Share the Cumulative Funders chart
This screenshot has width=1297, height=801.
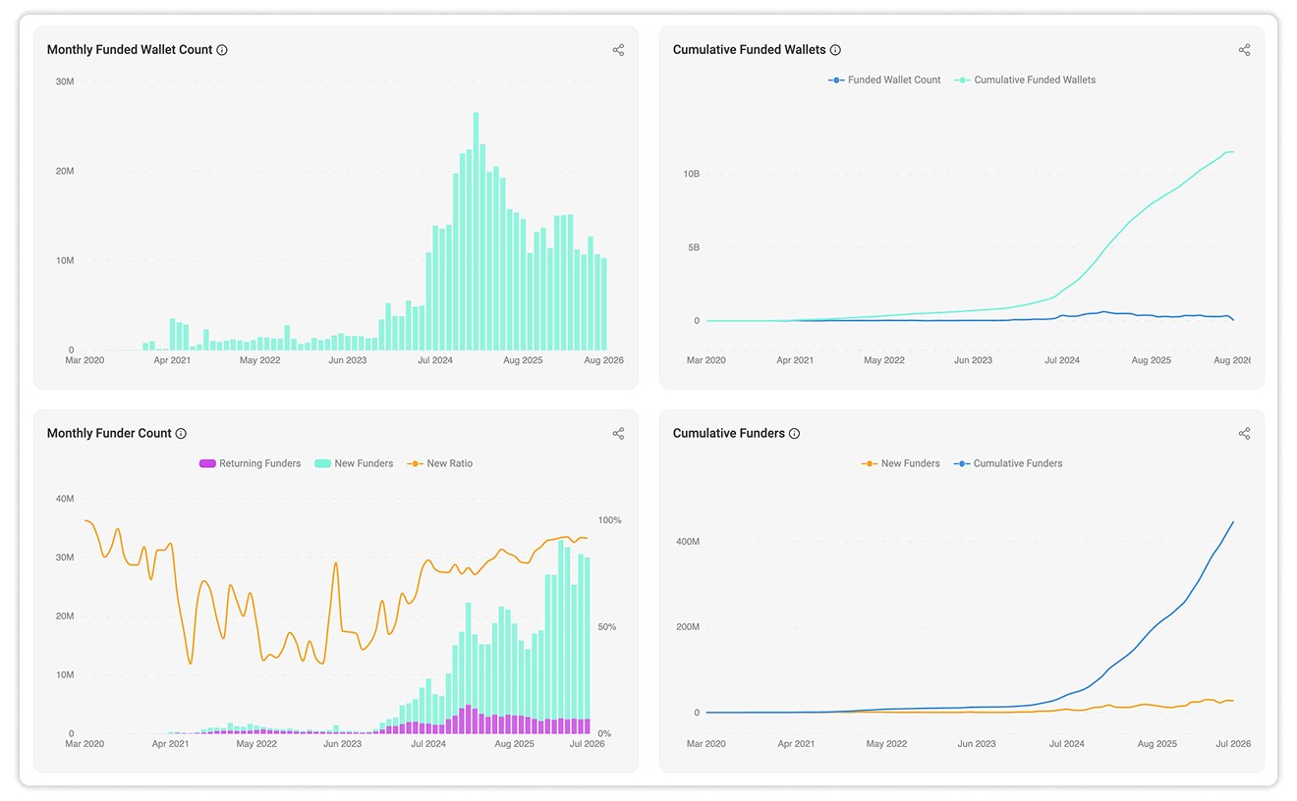1244,433
